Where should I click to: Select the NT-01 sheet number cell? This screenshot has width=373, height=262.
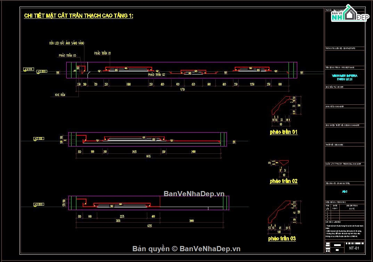(x=354, y=248)
